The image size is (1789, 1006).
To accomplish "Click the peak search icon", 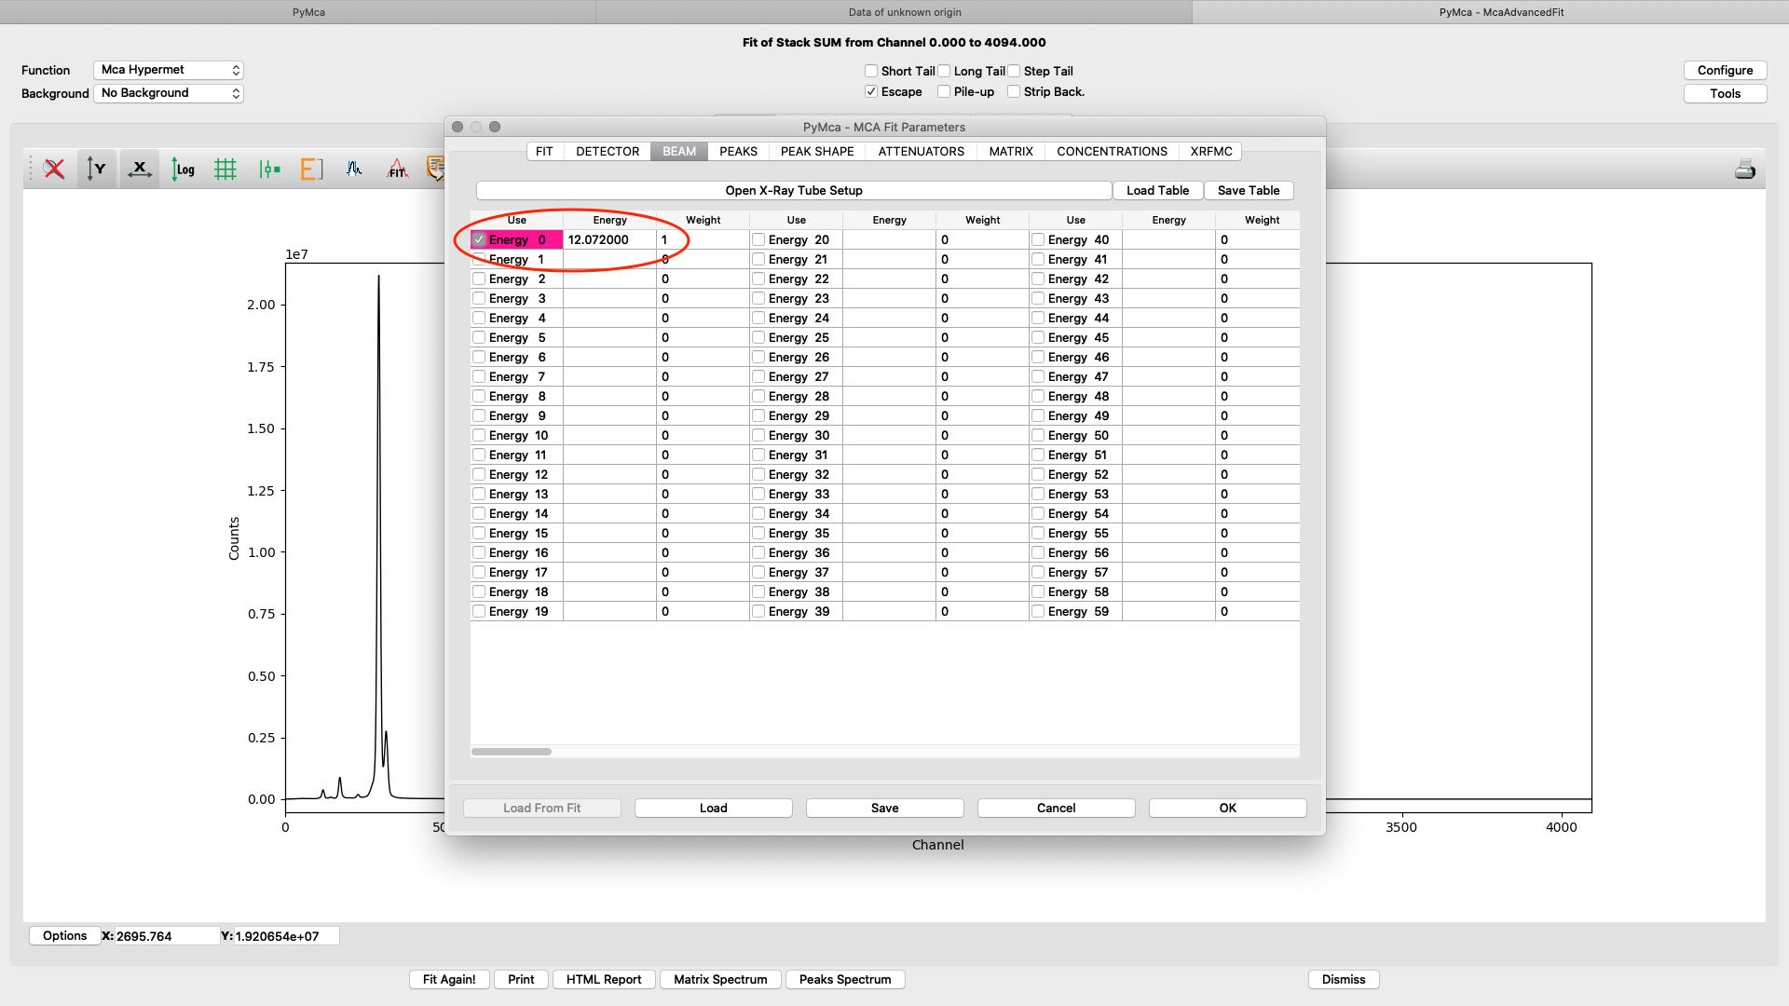I will pyautogui.click(x=354, y=170).
